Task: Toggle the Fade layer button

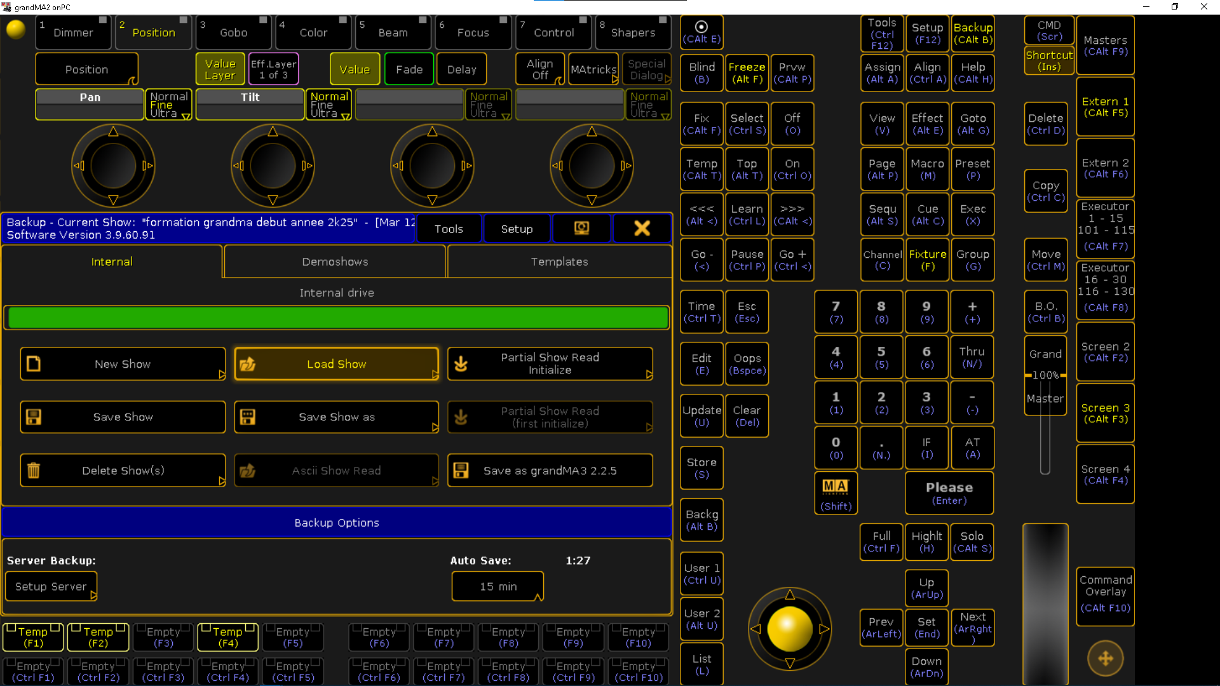Action: click(409, 69)
